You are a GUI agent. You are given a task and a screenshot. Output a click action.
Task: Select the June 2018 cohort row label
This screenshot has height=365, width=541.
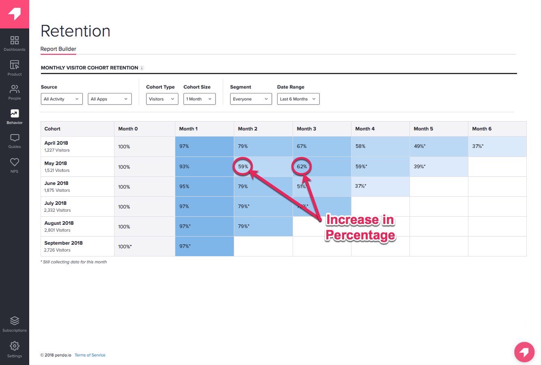tap(56, 183)
